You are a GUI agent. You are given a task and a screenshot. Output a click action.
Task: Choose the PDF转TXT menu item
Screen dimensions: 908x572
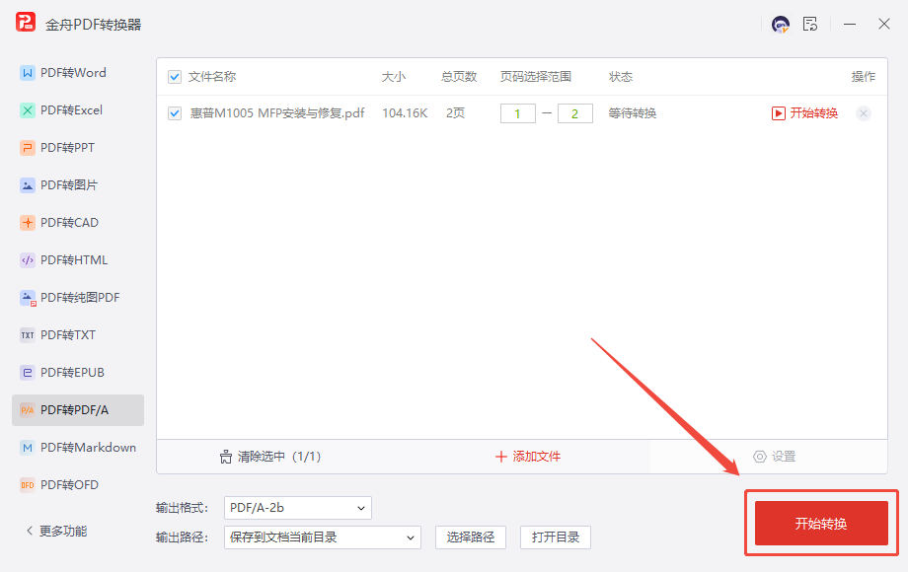[x=78, y=335]
